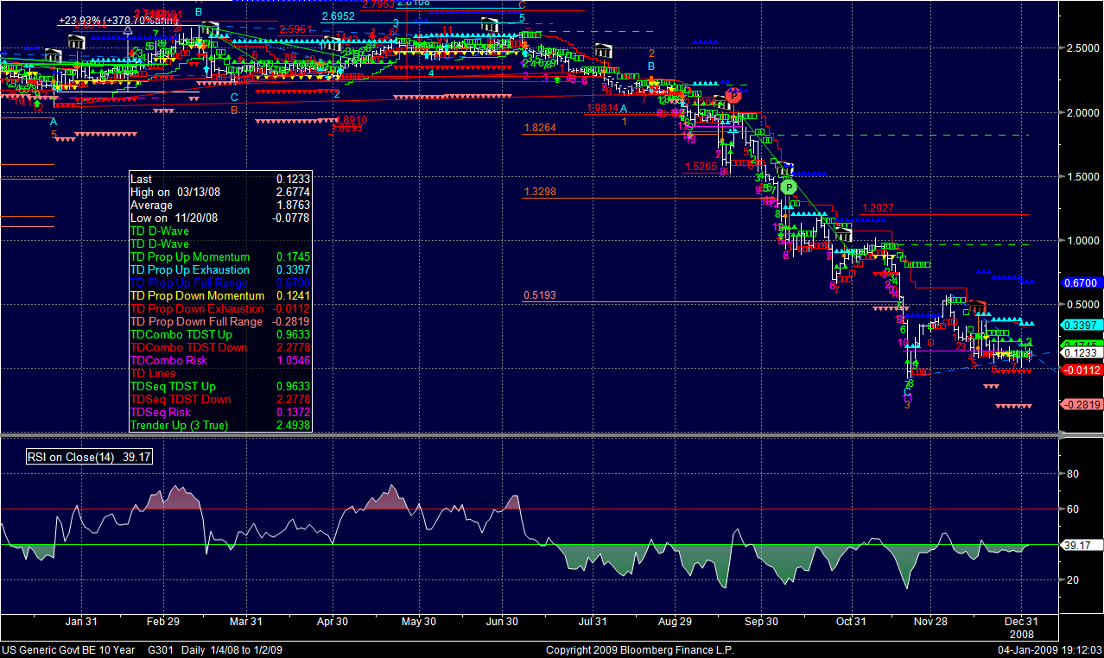The width and height of the screenshot is (1104, 658).
Task: Click the 1.3298 horizontal level label
Action: click(540, 191)
